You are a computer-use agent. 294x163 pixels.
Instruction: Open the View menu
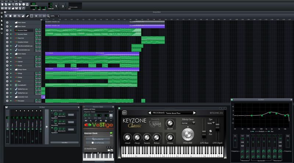[11, 1]
